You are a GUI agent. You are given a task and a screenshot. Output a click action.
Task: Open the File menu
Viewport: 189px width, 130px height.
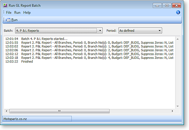click(9, 12)
